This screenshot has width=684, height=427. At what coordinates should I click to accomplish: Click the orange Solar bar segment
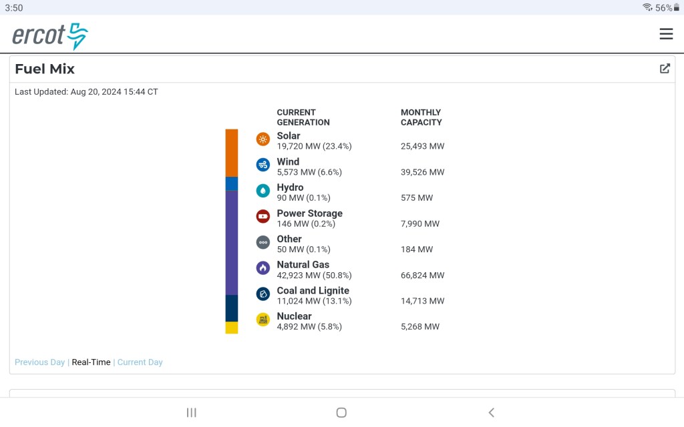tap(232, 153)
